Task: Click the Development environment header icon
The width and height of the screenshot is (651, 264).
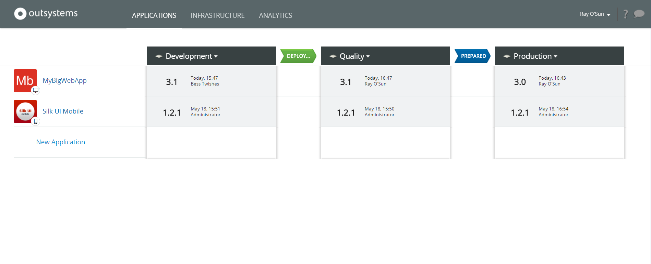Action: [x=159, y=56]
